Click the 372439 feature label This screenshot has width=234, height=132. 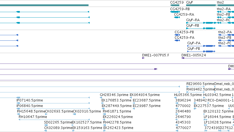click(x=211, y=128)
